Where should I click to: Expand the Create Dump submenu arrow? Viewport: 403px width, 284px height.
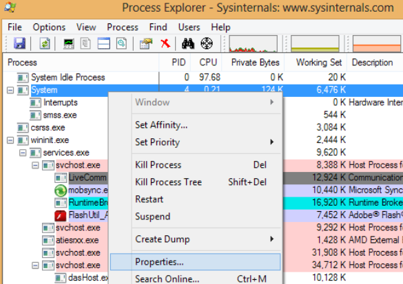pos(272,239)
